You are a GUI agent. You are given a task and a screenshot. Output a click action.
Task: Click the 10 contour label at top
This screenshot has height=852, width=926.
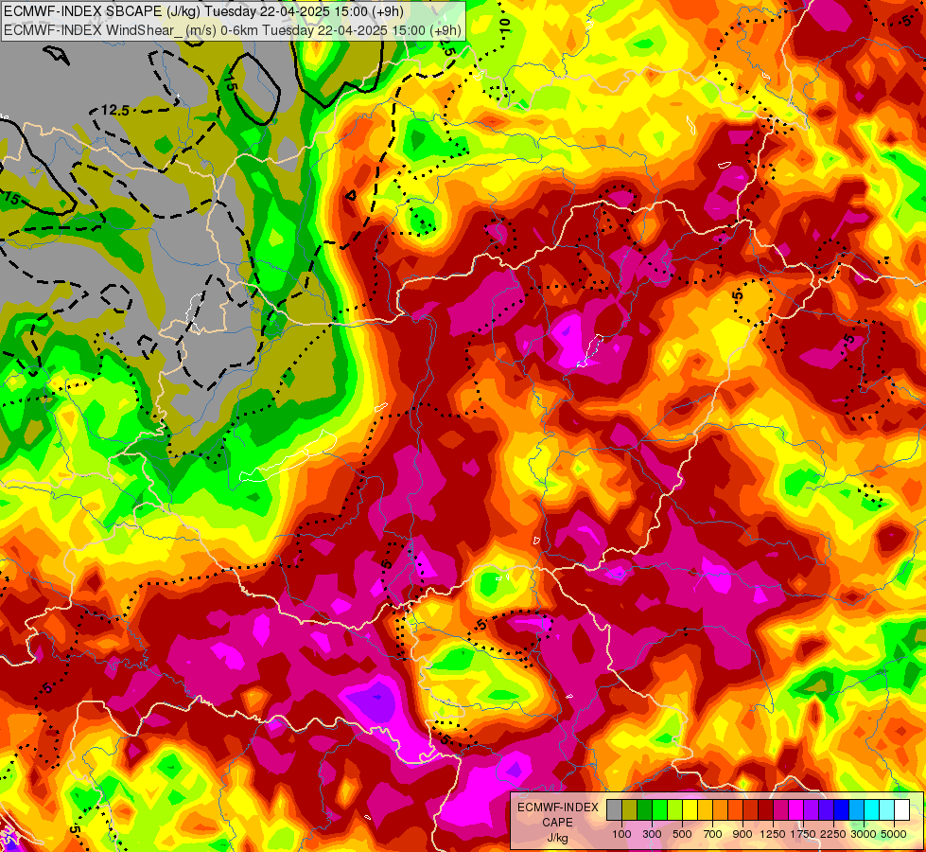click(x=504, y=25)
